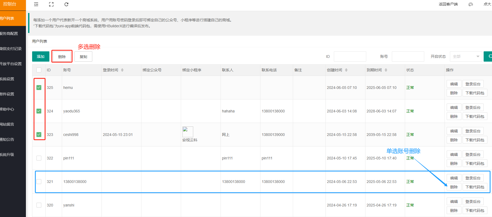492x217 pixels.
Task: Click 删除 button for row 321
Action: point(454,187)
